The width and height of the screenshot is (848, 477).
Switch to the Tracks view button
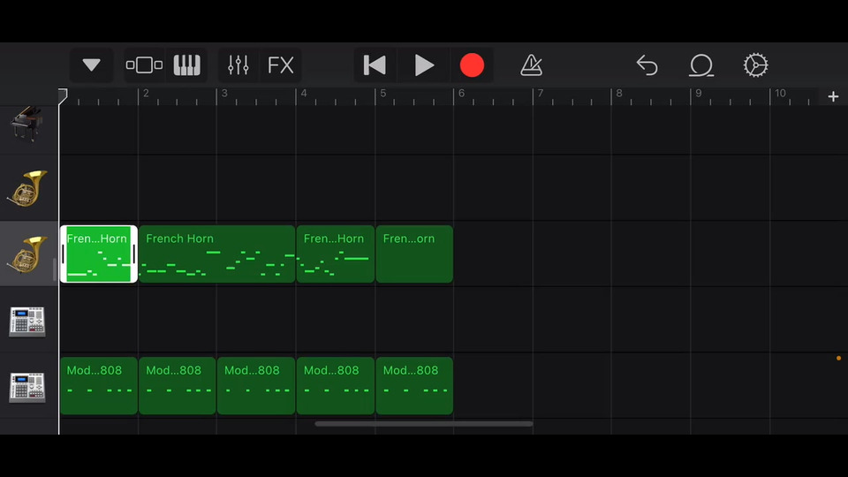[x=144, y=65]
